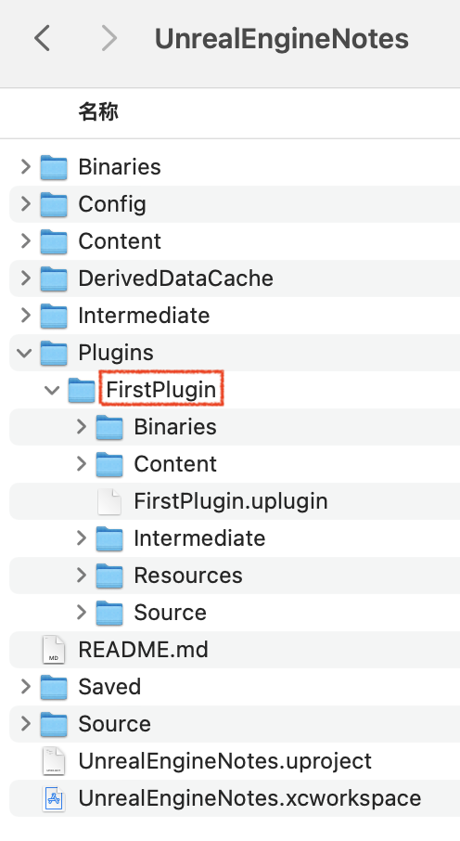The image size is (460, 841).
Task: Go forward using the right arrow
Action: (x=109, y=39)
